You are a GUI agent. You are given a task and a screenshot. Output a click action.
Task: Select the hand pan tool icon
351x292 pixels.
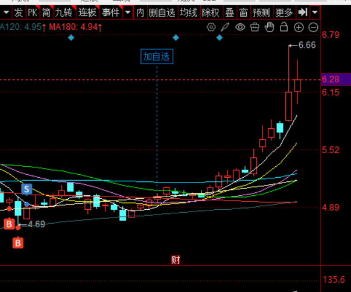(270, 27)
